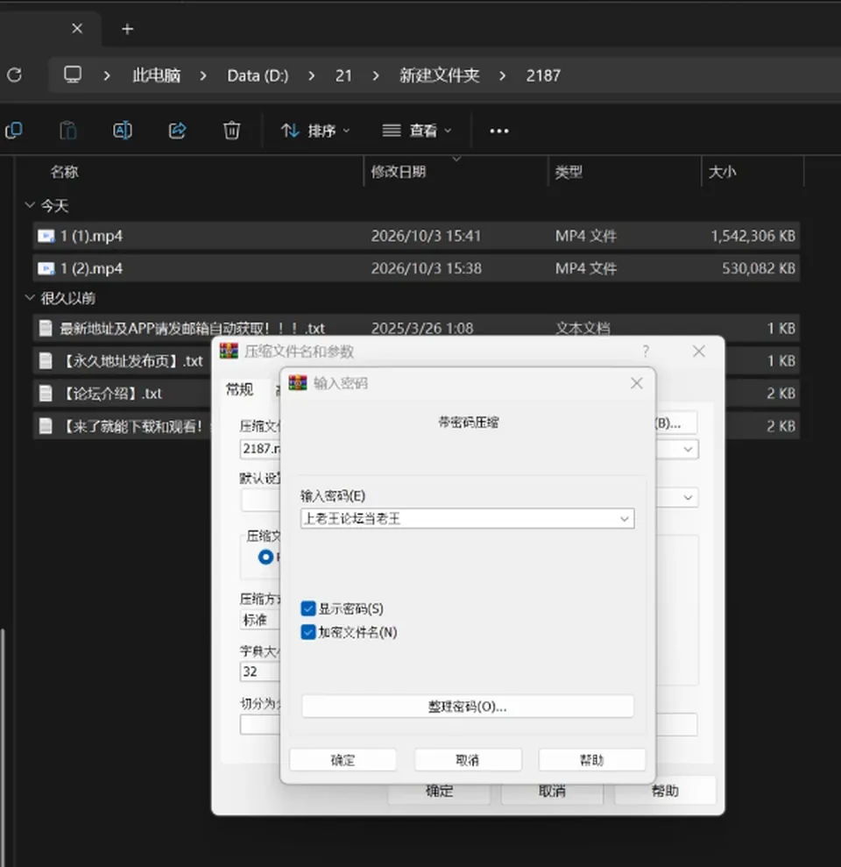This screenshot has width=841, height=867.
Task: Click the share icon in Explorer toolbar
Action: point(177,131)
